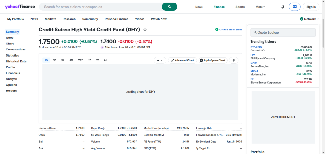Open My Portfolio in navigation bar
The height and width of the screenshot is (154, 325).
point(16,19)
